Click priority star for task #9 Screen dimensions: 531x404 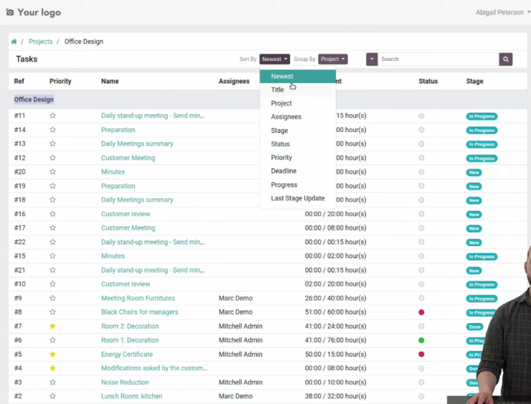coord(52,298)
